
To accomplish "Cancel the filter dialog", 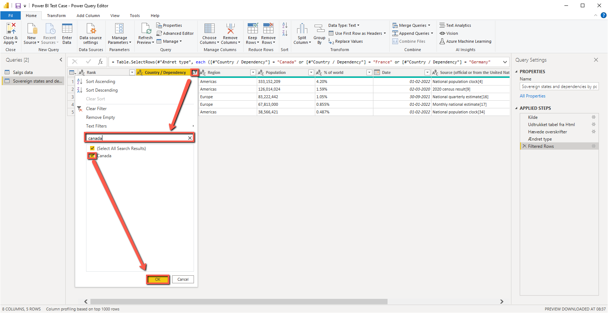I will (183, 279).
